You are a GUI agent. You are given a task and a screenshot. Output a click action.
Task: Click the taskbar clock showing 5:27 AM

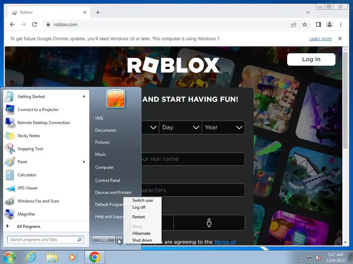click(335, 257)
